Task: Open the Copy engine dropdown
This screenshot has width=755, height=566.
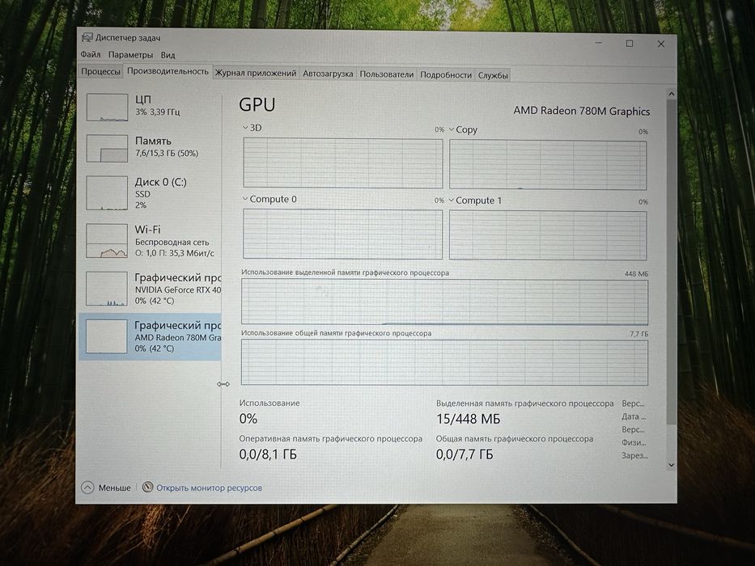Action: point(452,129)
